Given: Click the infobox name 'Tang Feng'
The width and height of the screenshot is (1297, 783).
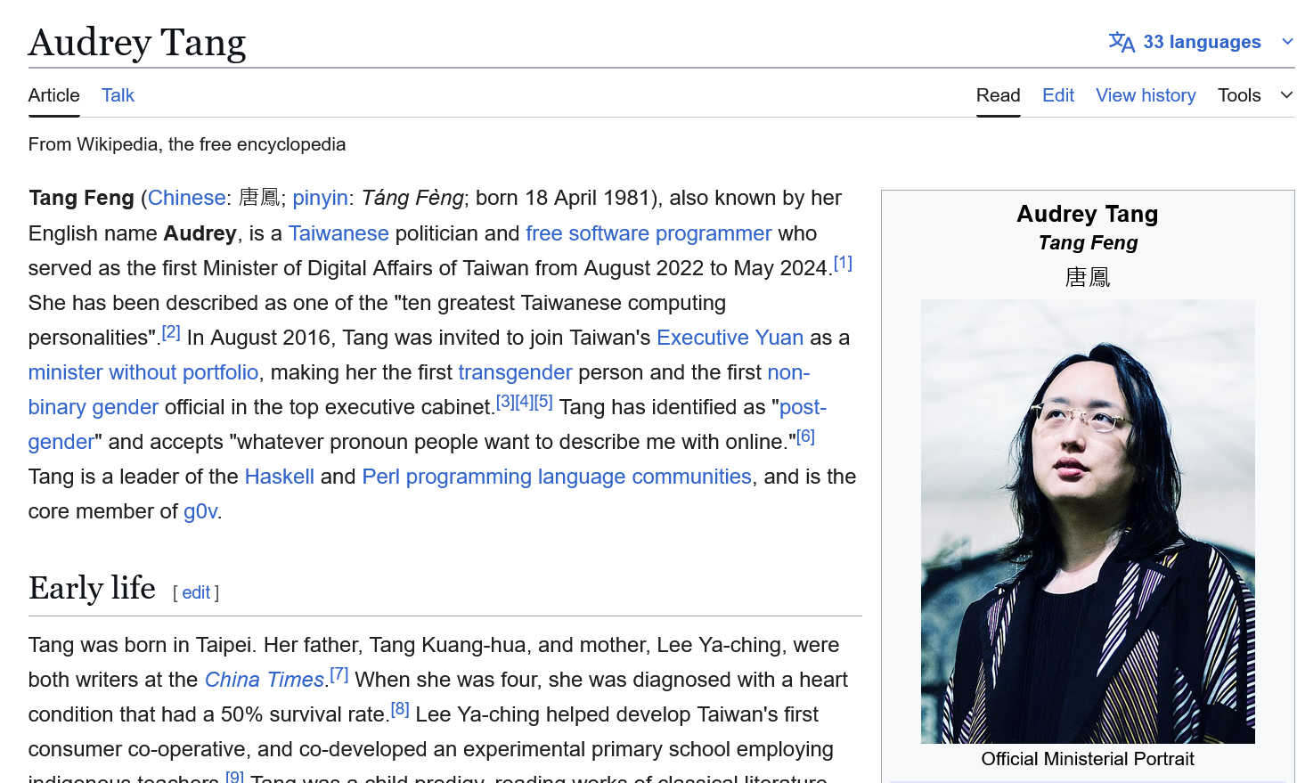Looking at the screenshot, I should [x=1088, y=242].
